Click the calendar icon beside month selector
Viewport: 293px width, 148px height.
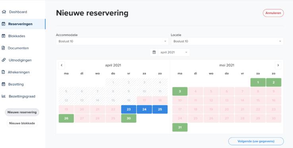point(154,52)
